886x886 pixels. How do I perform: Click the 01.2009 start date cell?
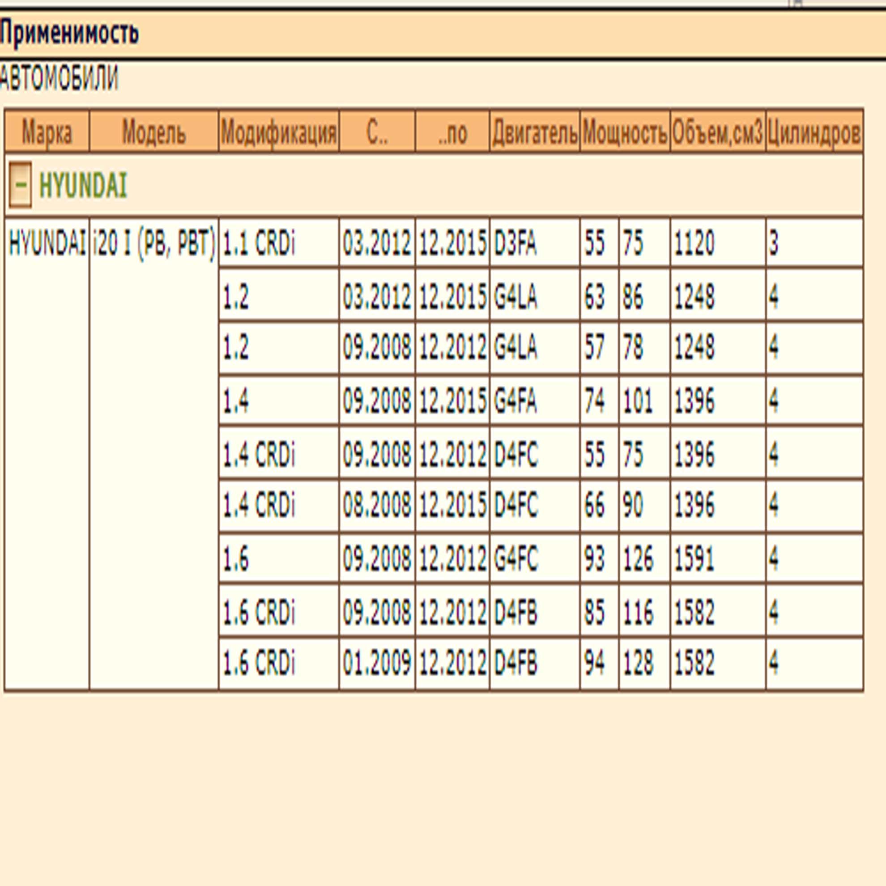(377, 663)
